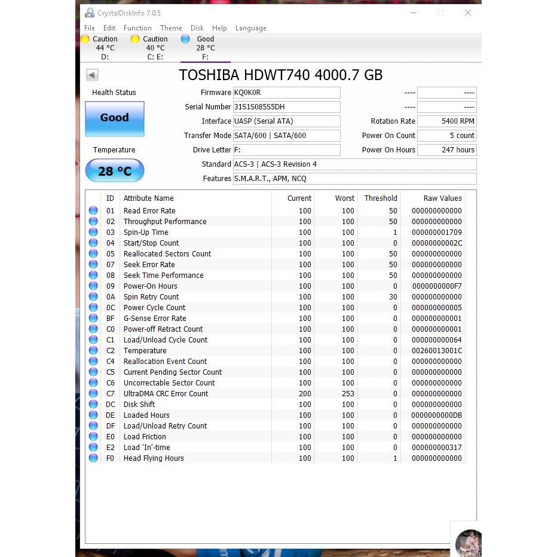Open the Function menu
Screen dimensions: 557x557
137,28
